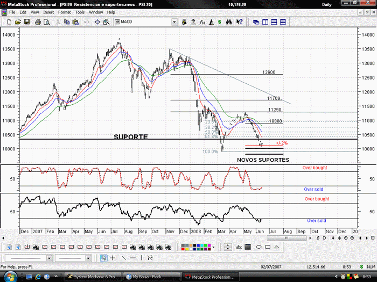Open the second line weight dropdown
This screenshot has width=377, height=282.
coord(88,258)
